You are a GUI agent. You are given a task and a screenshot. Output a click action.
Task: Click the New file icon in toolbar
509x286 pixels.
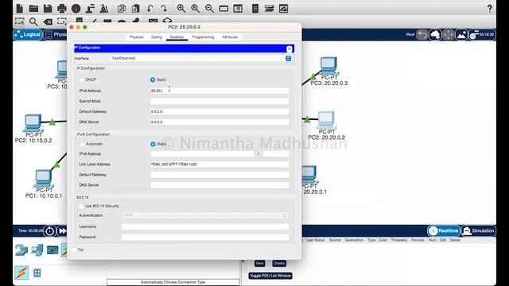coord(19,9)
